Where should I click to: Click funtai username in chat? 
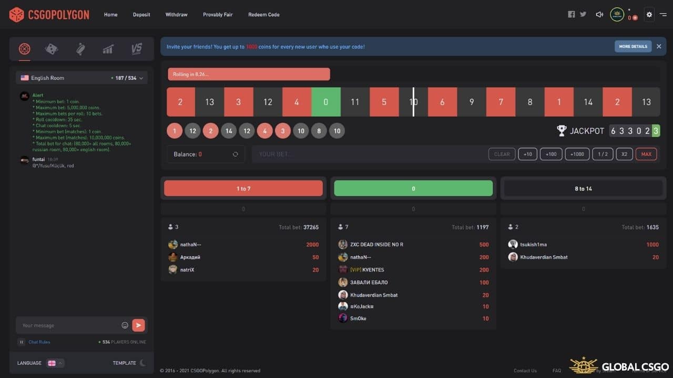[38, 159]
